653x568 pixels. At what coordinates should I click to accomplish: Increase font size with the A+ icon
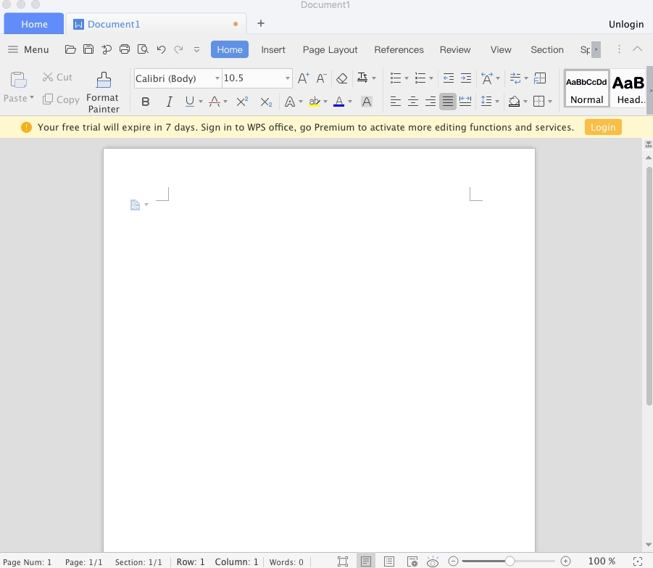[x=303, y=78]
